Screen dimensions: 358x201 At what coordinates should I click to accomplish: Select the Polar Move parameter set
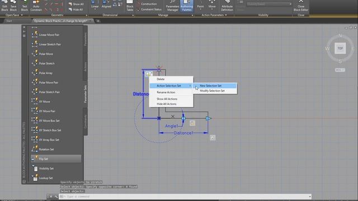[56, 54]
